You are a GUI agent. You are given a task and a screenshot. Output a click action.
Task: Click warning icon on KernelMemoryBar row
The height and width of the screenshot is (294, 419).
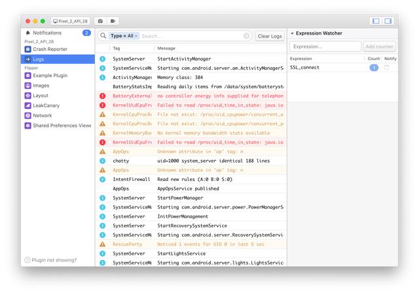click(102, 133)
